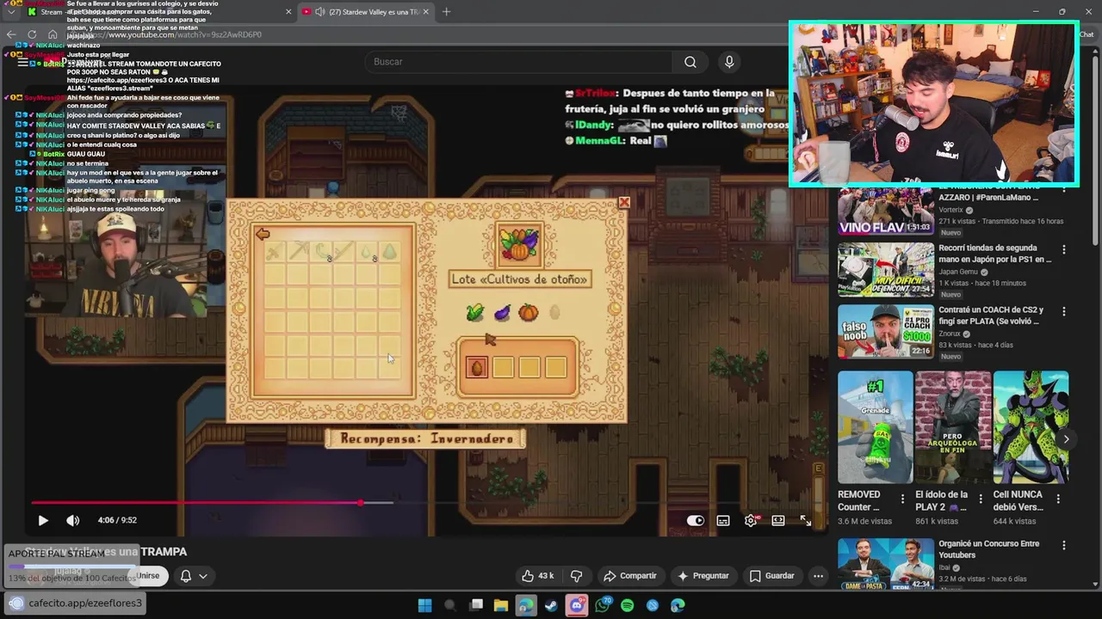Open options for Organicé un Concurso video
This screenshot has width=1102, height=619.
tap(1064, 545)
